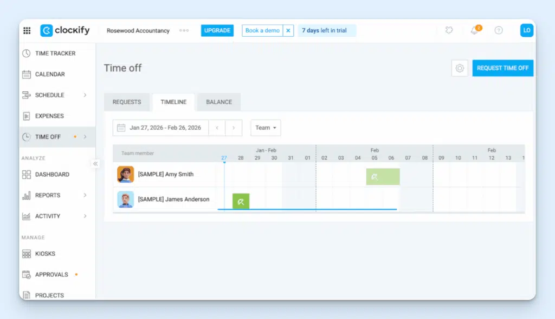Open the help menu via question mark icon

[x=499, y=30]
